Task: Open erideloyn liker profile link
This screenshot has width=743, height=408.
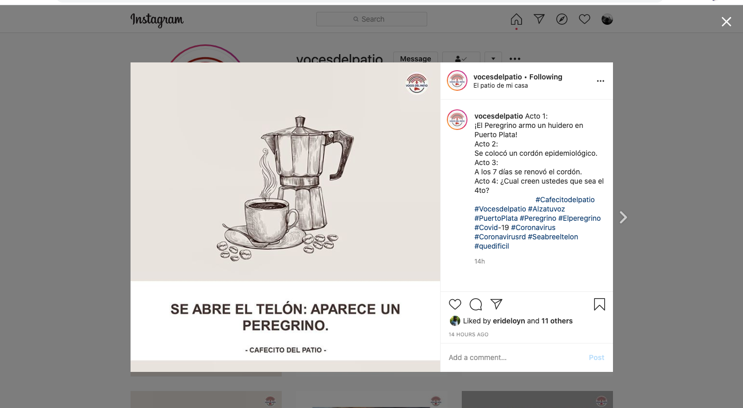Action: click(x=509, y=321)
